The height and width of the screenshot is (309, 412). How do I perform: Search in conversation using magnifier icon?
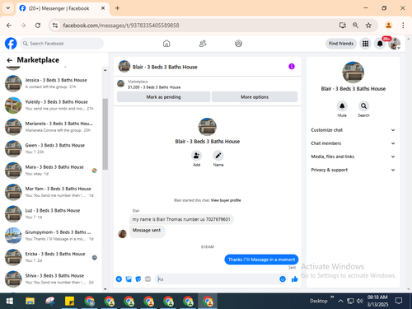363,106
